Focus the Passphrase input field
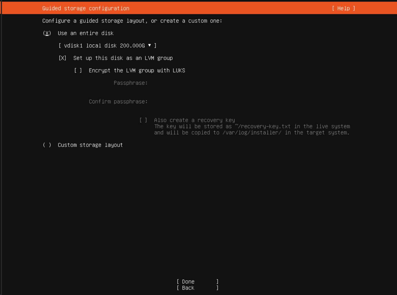The width and height of the screenshot is (397, 295). [198, 83]
